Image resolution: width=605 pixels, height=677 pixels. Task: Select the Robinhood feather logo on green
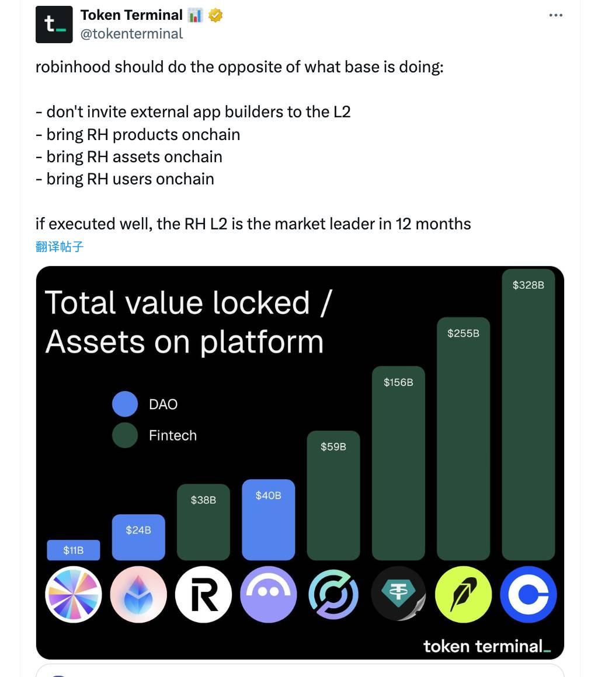pos(463,594)
